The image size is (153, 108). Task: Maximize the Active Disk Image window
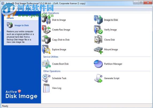point(141,3)
